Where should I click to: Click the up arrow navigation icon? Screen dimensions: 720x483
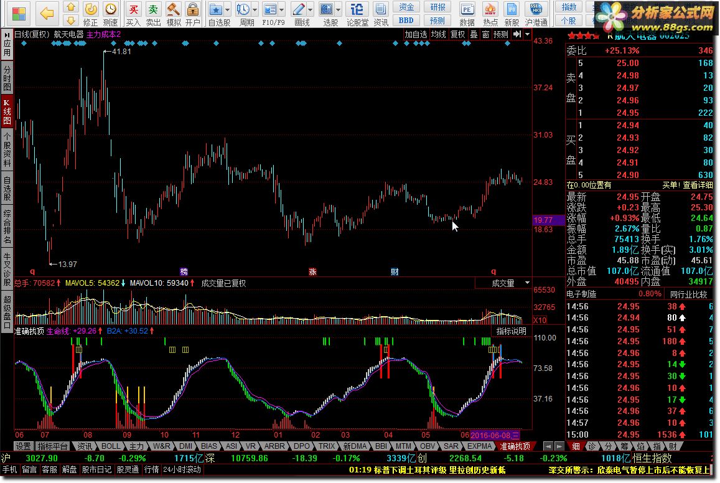pos(71,7)
